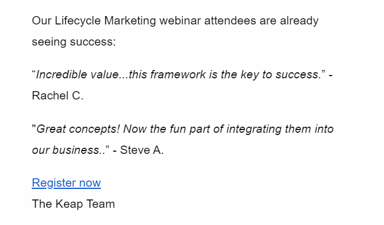This screenshot has width=384, height=225.
Task: Click the words Lifecycle Marketing
Action: click(x=105, y=21)
